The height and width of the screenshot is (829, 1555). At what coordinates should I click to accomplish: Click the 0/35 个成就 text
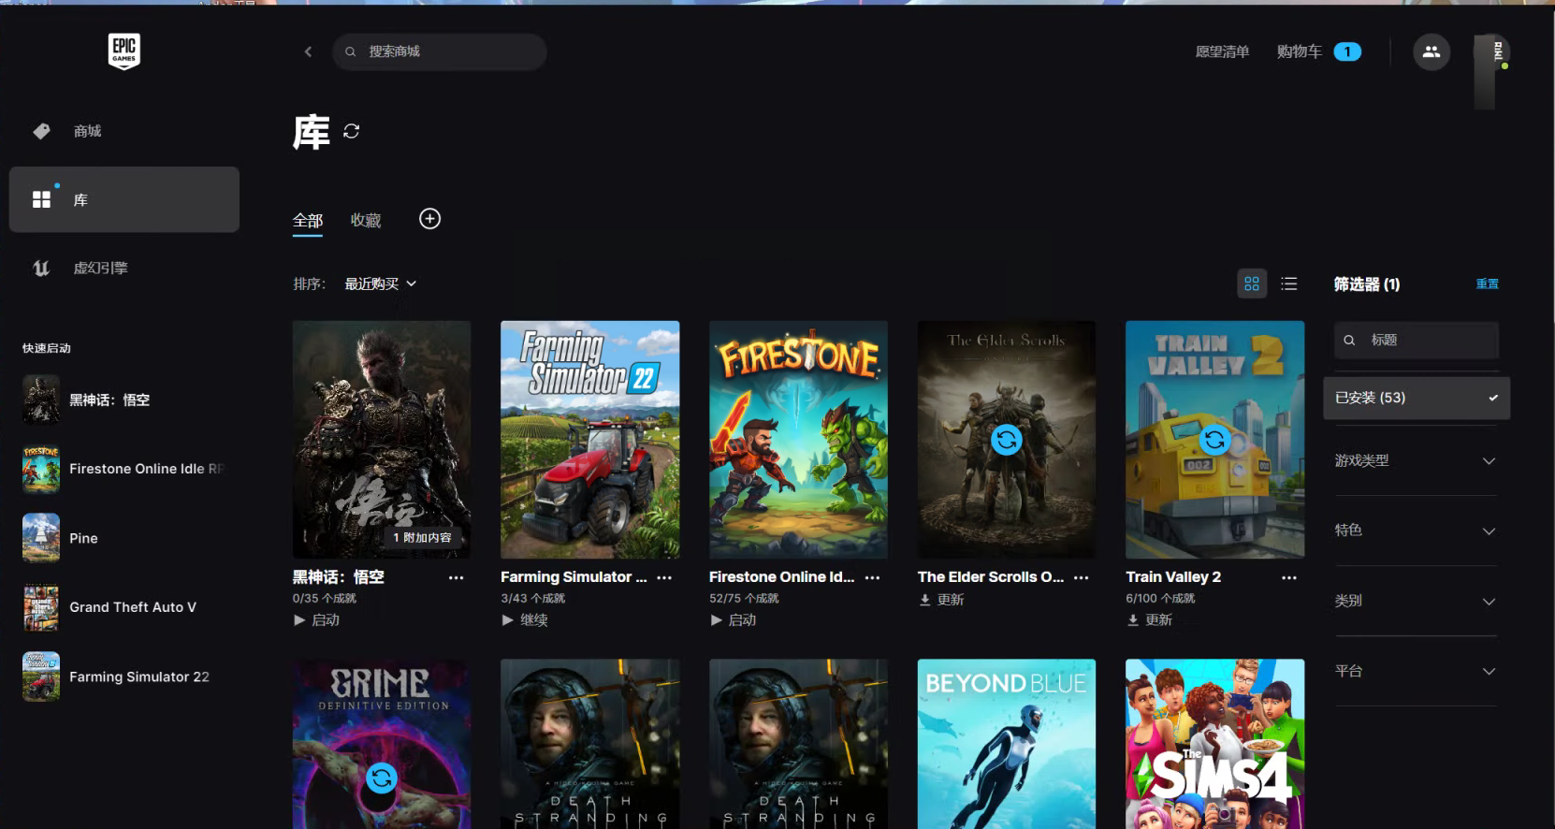[325, 598]
